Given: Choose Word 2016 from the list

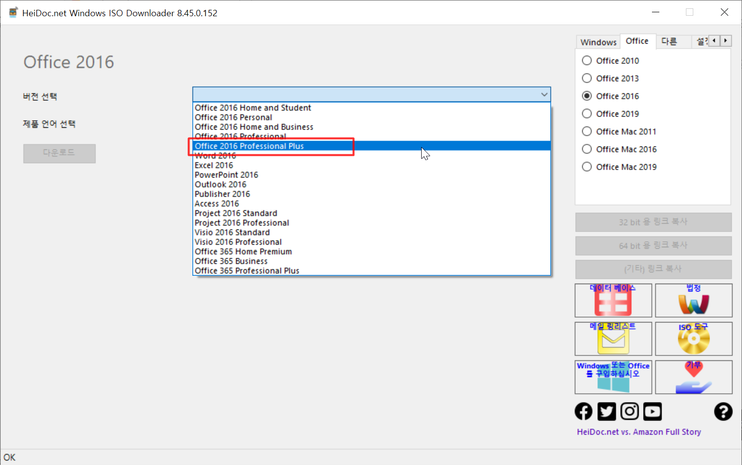Looking at the screenshot, I should (372, 156).
